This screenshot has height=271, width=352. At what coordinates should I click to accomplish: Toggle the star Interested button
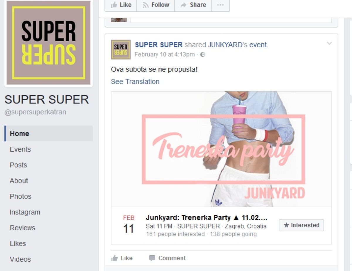301,225
